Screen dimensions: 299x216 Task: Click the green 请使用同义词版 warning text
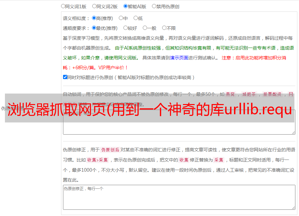click(x=122, y=58)
